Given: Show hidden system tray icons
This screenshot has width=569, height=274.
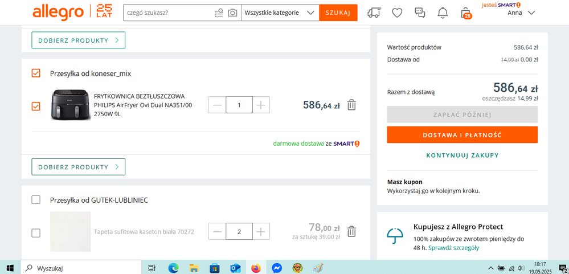Looking at the screenshot, I should pos(490,268).
